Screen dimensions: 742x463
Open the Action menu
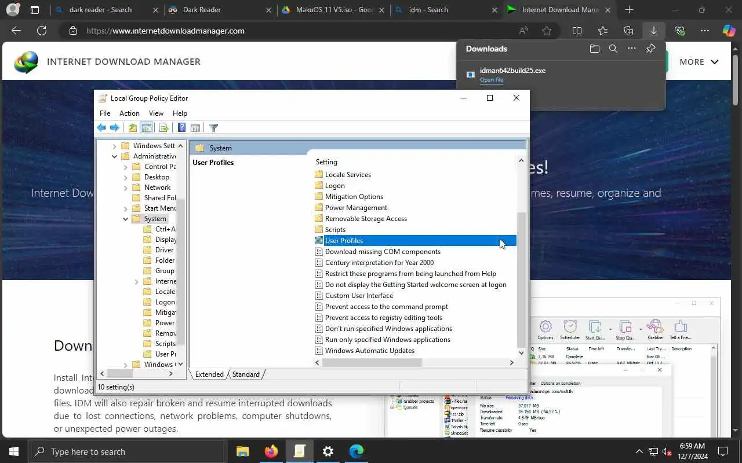129,113
